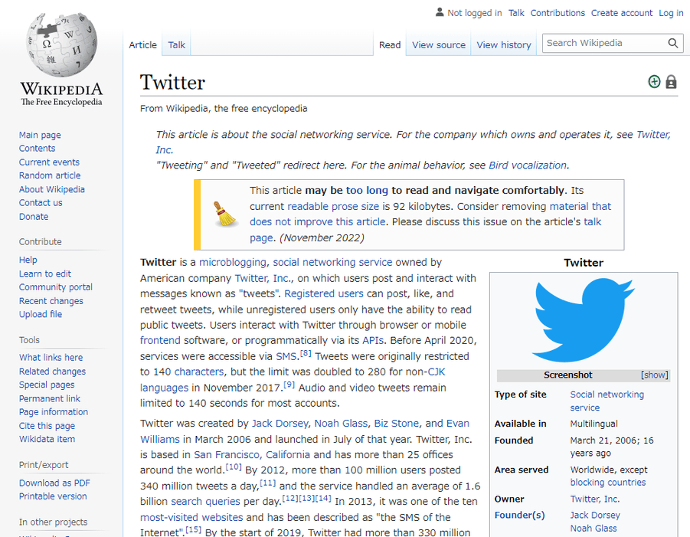Open Social networking service infobox link

[x=607, y=401]
